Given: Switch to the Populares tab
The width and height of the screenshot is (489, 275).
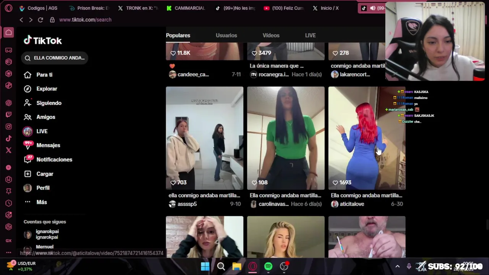Looking at the screenshot, I should pos(178,35).
